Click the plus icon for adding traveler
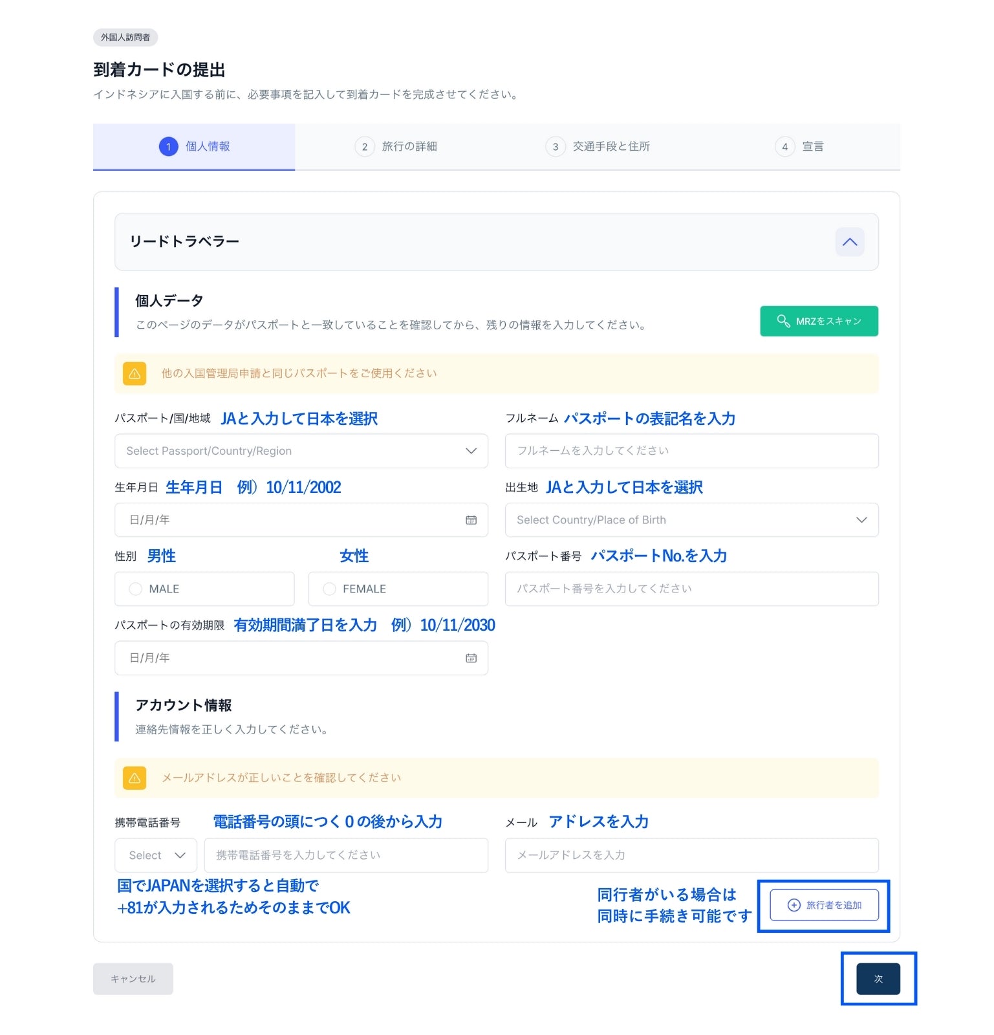This screenshot has height=1035, width=994. (x=794, y=905)
